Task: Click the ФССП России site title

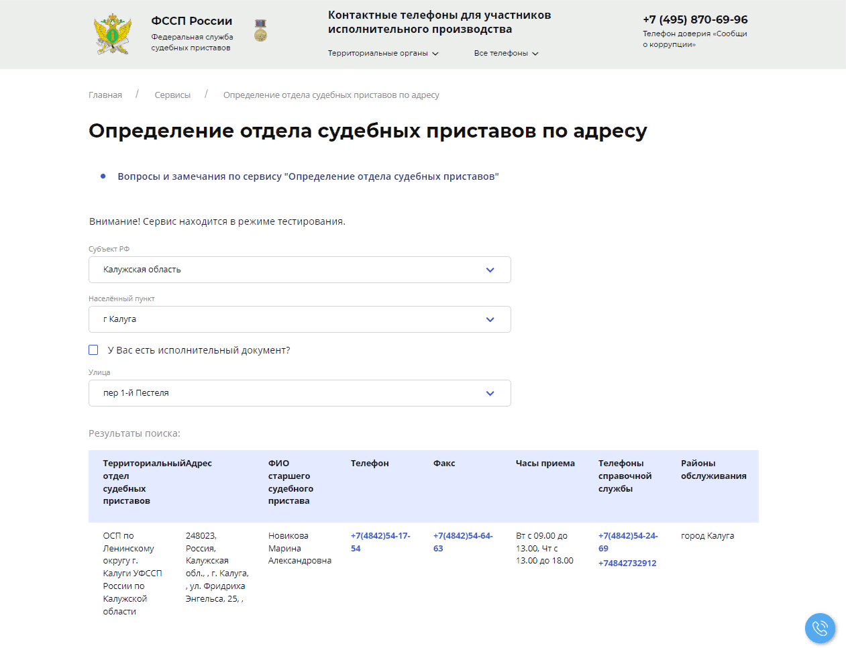Action: 192,21
